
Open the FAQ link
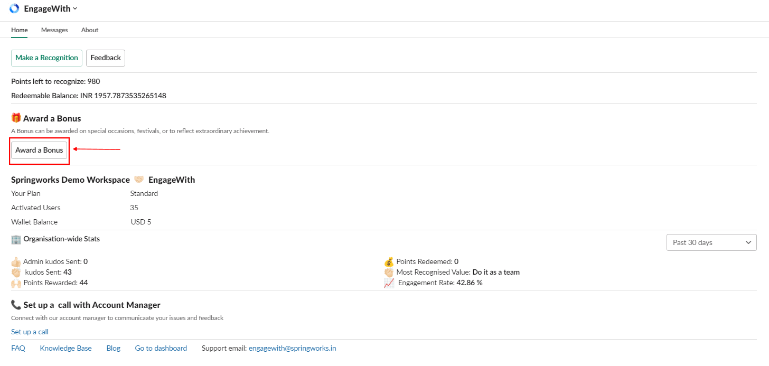[x=18, y=348]
